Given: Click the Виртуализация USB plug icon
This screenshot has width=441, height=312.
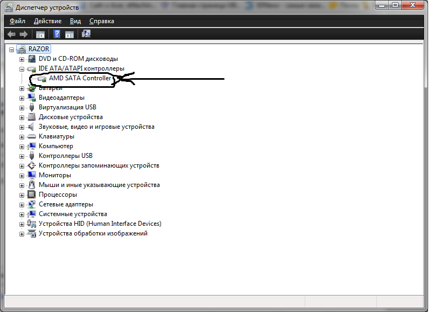Looking at the screenshot, I should [32, 107].
